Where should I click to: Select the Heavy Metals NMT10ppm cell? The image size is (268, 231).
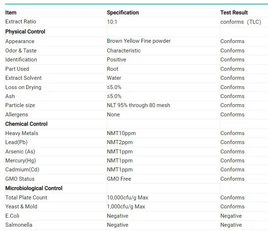pos(121,133)
